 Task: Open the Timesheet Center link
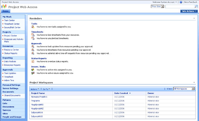pyautogui.click(x=12, y=24)
